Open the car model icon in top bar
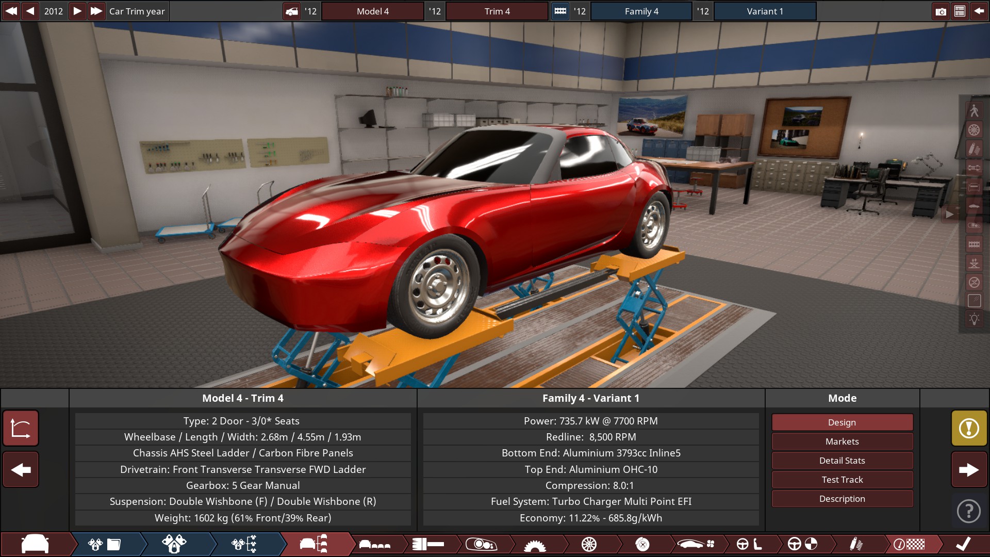Viewport: 990px width, 557px height. pos(292,11)
